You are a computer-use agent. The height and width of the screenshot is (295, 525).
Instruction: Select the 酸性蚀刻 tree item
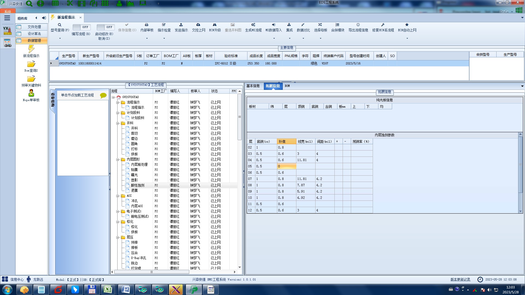coord(138,185)
